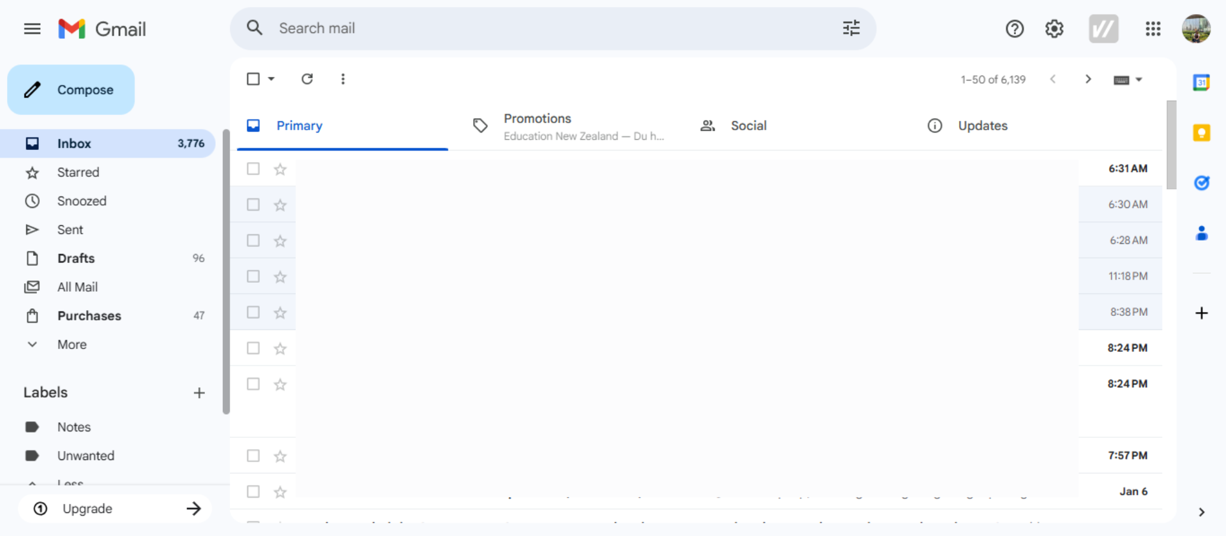The height and width of the screenshot is (536, 1226).
Task: Click the Refresh mail icon
Action: [307, 79]
